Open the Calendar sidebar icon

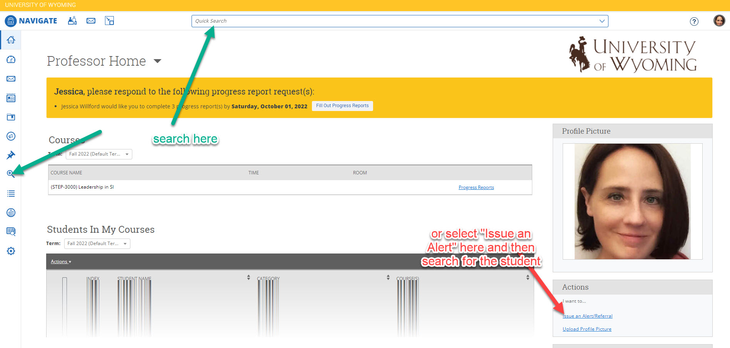coord(11,98)
